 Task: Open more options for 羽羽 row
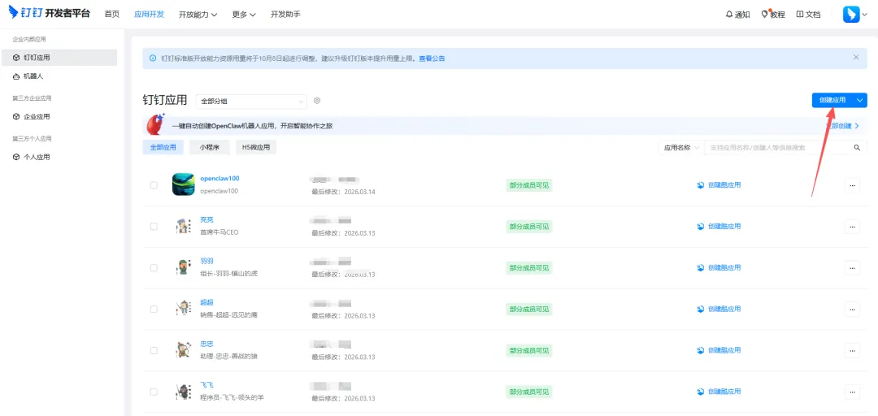[852, 268]
